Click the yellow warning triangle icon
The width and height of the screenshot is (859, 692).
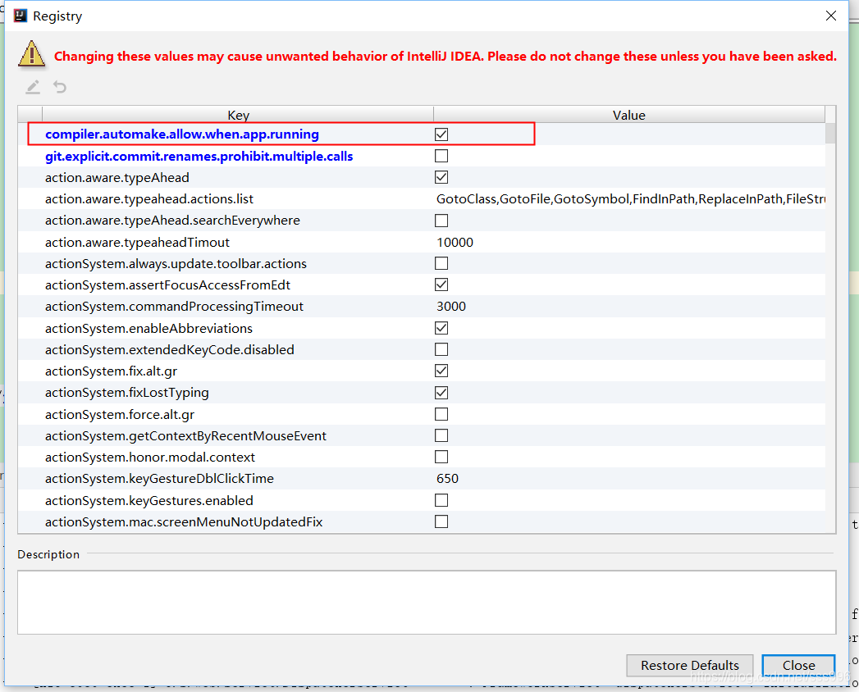point(31,54)
